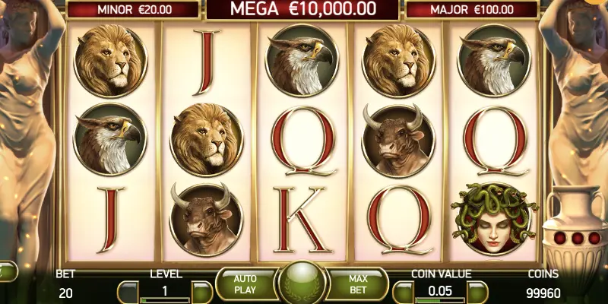Click the Auto Play button

(245, 284)
